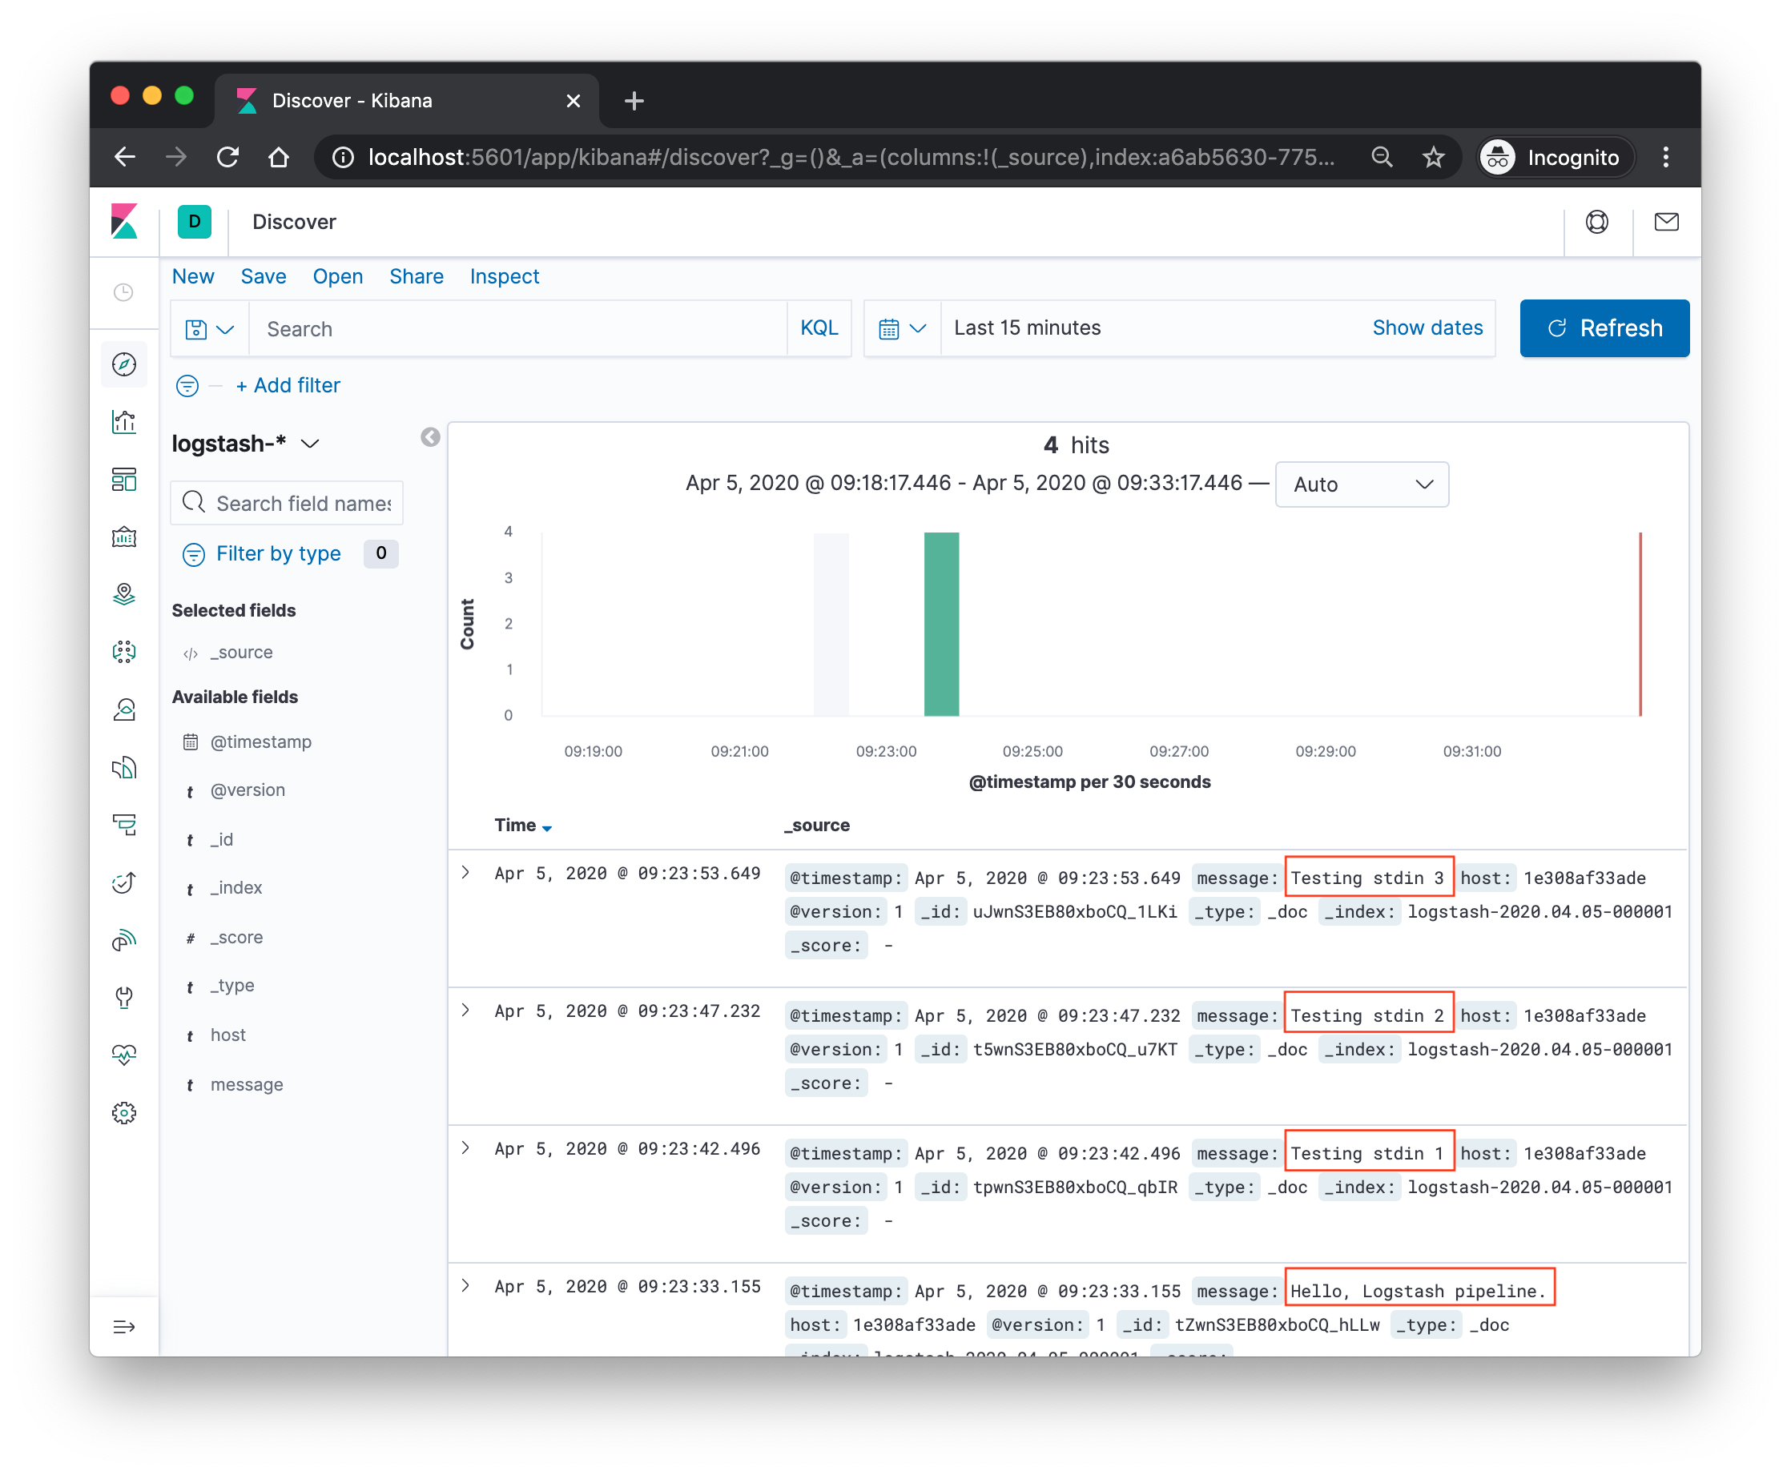The image size is (1791, 1475).
Task: Select the _id available field
Action: 221,839
